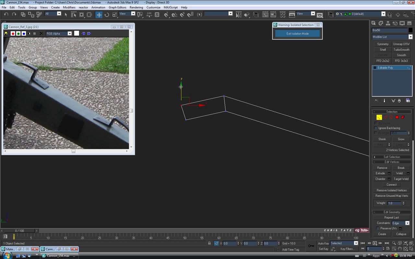Open the Schematic View icon

click(273, 14)
